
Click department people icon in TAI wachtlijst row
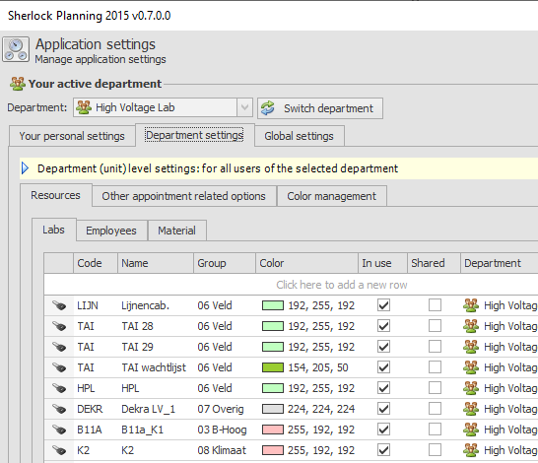coord(471,367)
